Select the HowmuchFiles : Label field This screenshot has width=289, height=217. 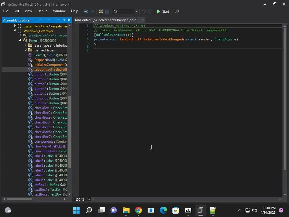51,151
